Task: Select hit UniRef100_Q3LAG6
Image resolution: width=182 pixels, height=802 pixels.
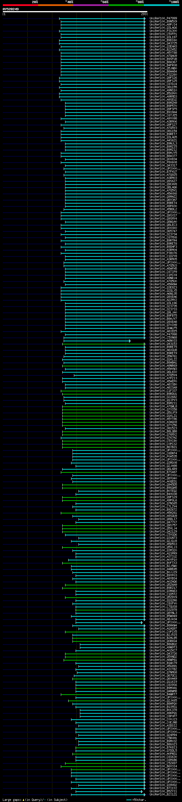Action: pyautogui.click(x=163, y=28)
